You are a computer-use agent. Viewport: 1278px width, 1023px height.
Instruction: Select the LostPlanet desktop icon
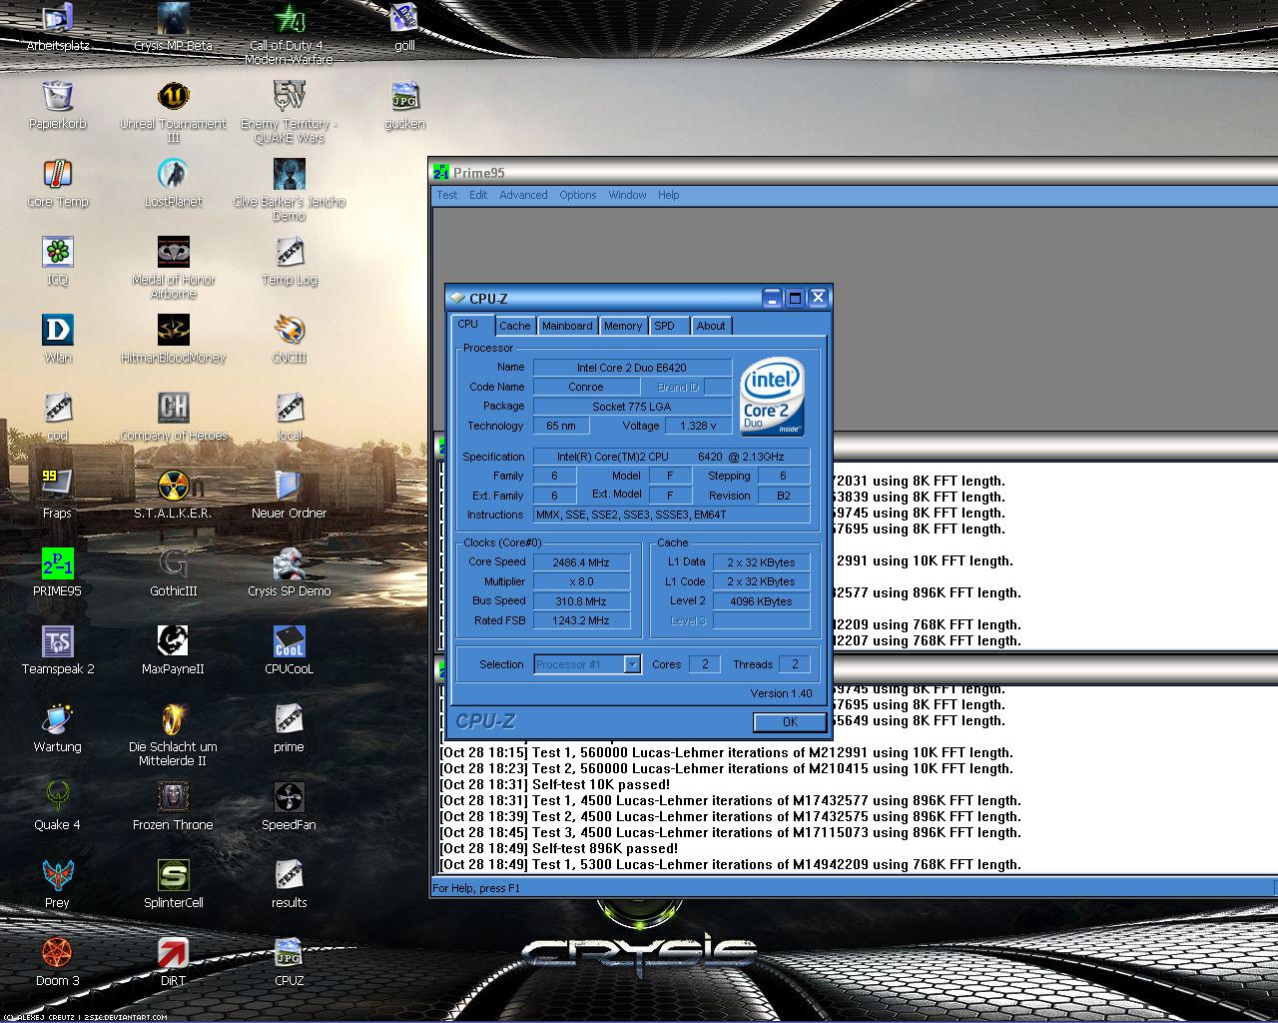tap(174, 174)
